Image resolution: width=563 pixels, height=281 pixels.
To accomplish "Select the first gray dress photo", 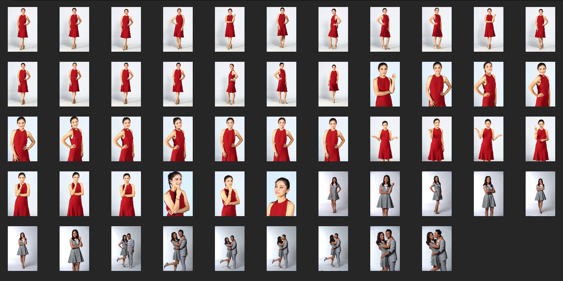I will [x=333, y=194].
